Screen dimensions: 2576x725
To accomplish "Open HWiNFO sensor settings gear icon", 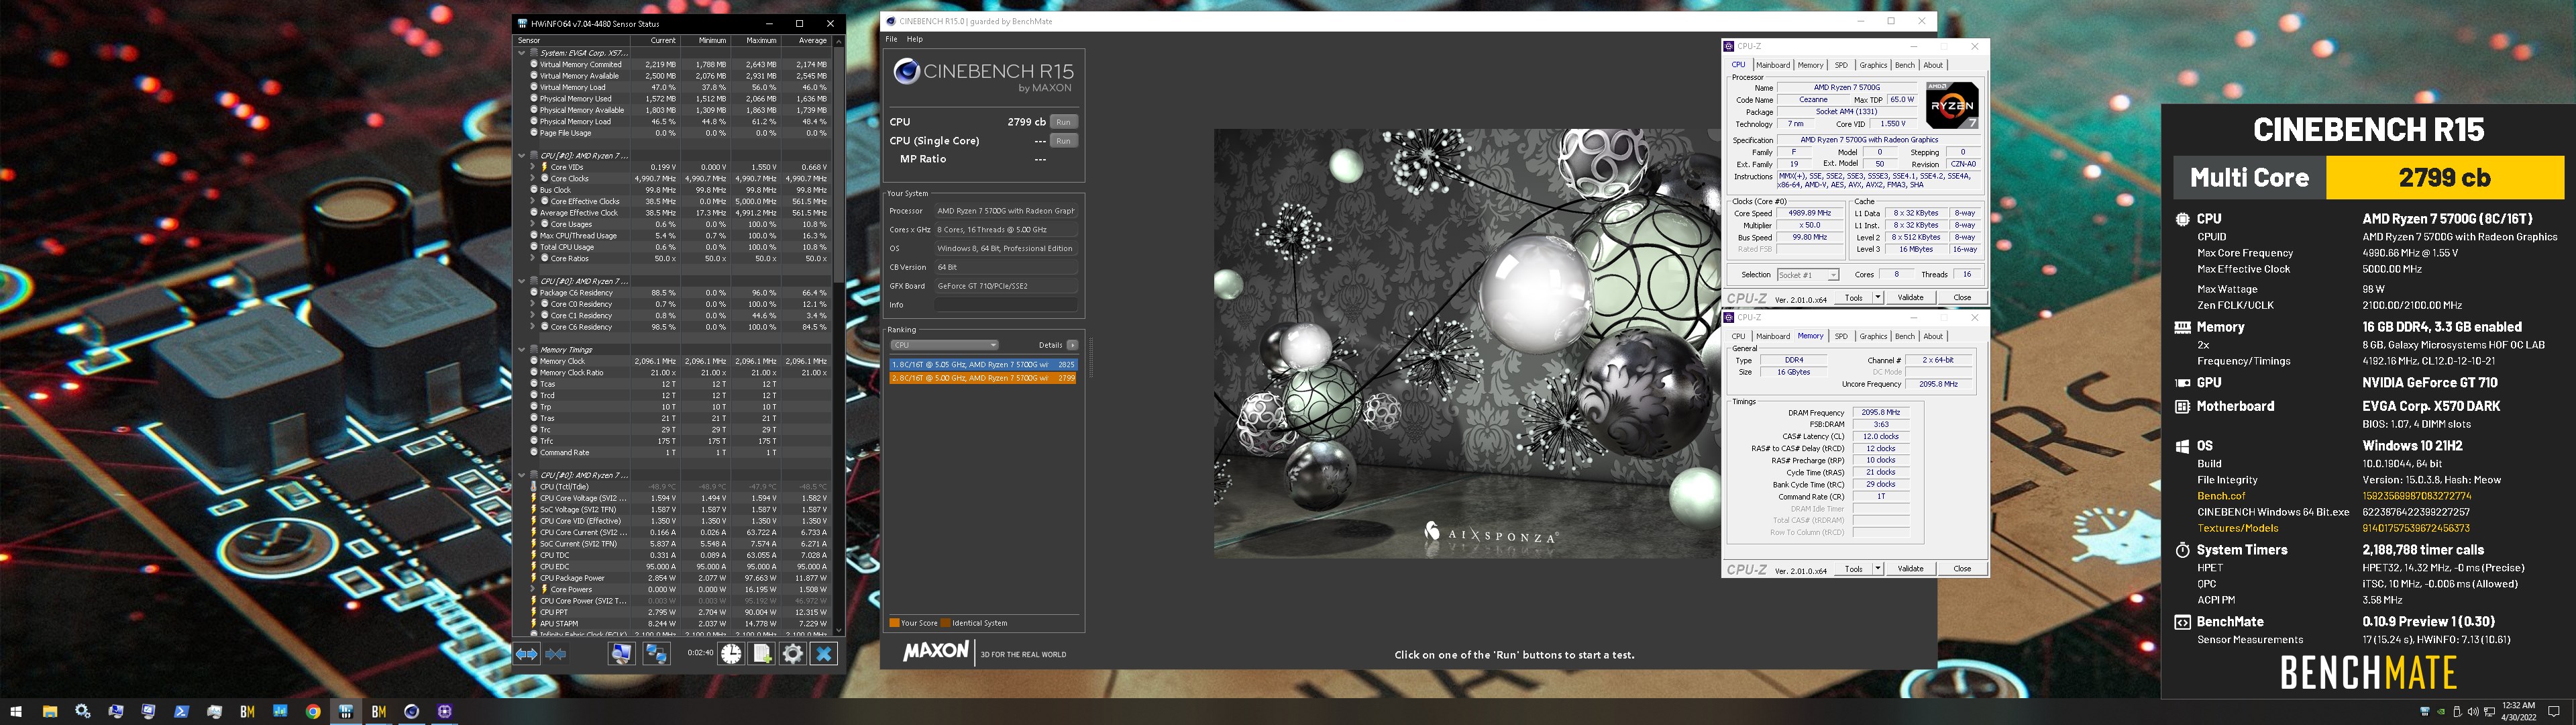I will [793, 654].
